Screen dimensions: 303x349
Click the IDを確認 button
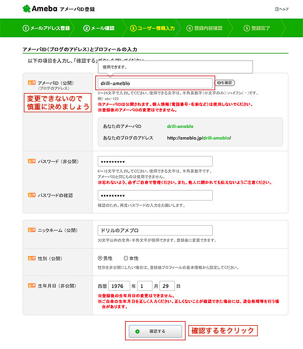click(x=224, y=83)
